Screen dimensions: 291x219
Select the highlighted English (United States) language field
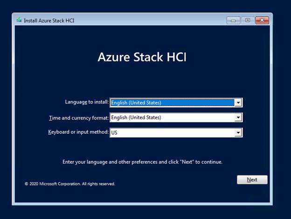[172, 103]
